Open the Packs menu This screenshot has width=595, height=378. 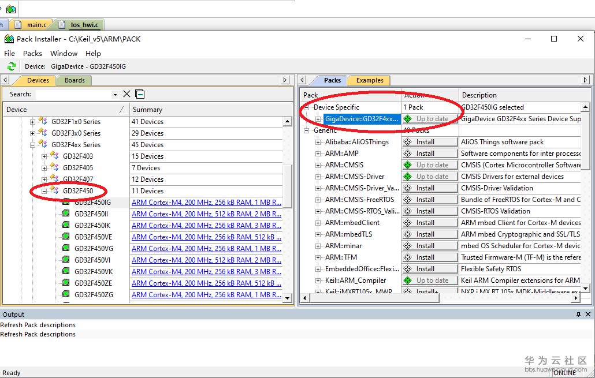coord(32,54)
